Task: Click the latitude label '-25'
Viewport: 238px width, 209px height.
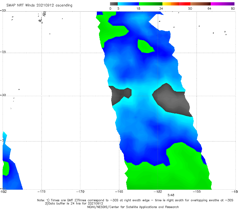Action: pyautogui.click(x=3, y=52)
